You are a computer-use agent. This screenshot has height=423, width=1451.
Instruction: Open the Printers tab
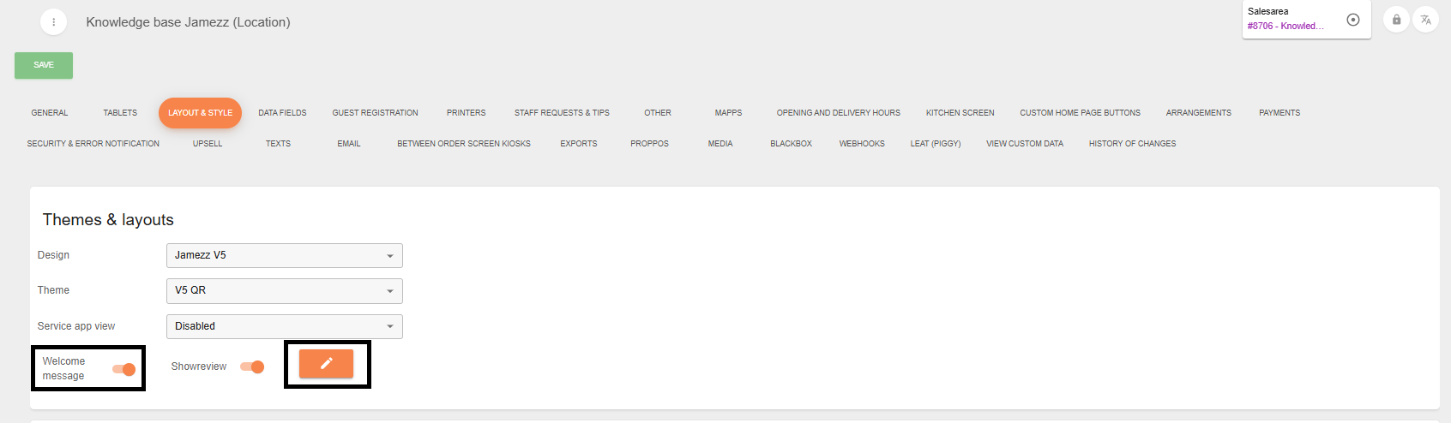point(466,113)
